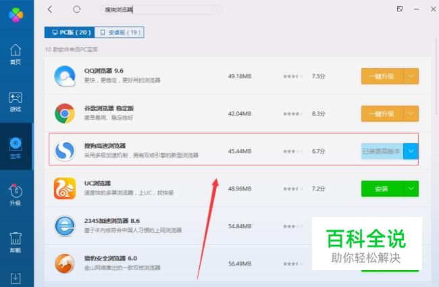The width and height of the screenshot is (439, 287).
Task: Upgrade QQ浏览器 with 一键升级
Action: click(382, 76)
